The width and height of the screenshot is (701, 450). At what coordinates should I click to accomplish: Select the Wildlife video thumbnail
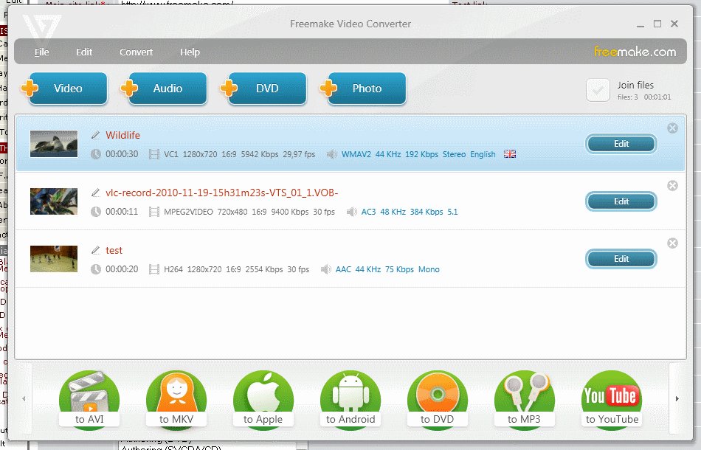(54, 144)
